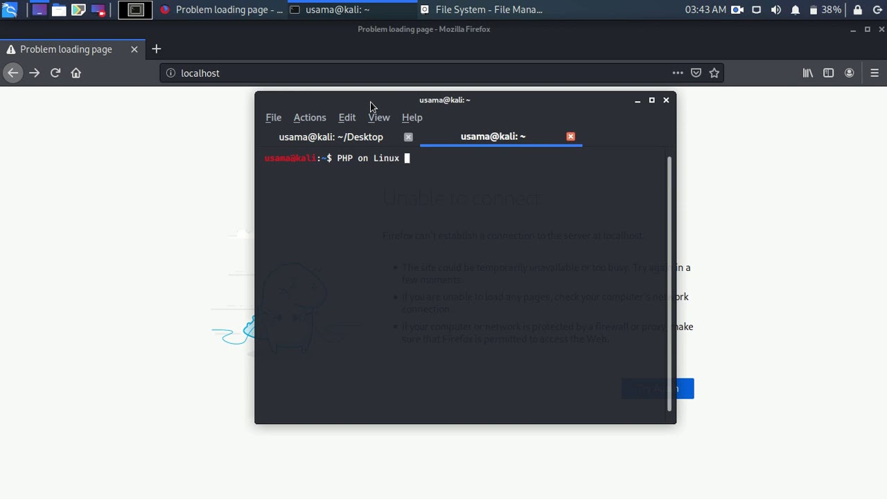Screen dimensions: 887x499
Task: Click the terminal vertical scrollbar
Action: pos(670,284)
